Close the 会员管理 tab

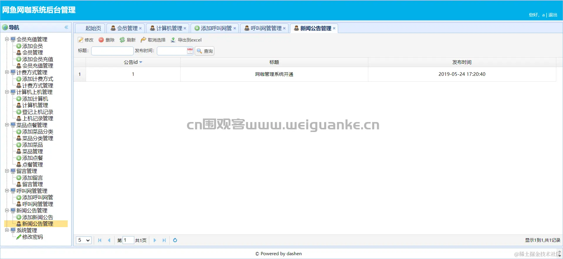click(140, 28)
